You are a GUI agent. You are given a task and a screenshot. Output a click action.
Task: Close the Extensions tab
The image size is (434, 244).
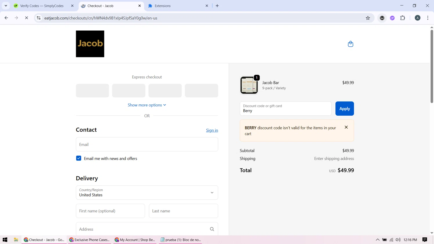(x=207, y=6)
